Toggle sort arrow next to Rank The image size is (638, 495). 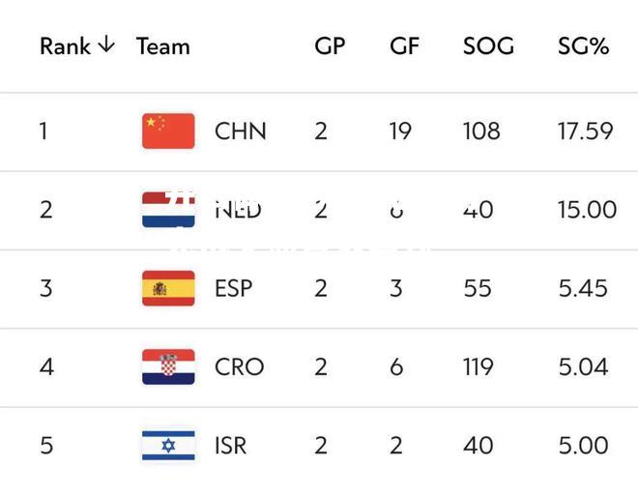(106, 44)
